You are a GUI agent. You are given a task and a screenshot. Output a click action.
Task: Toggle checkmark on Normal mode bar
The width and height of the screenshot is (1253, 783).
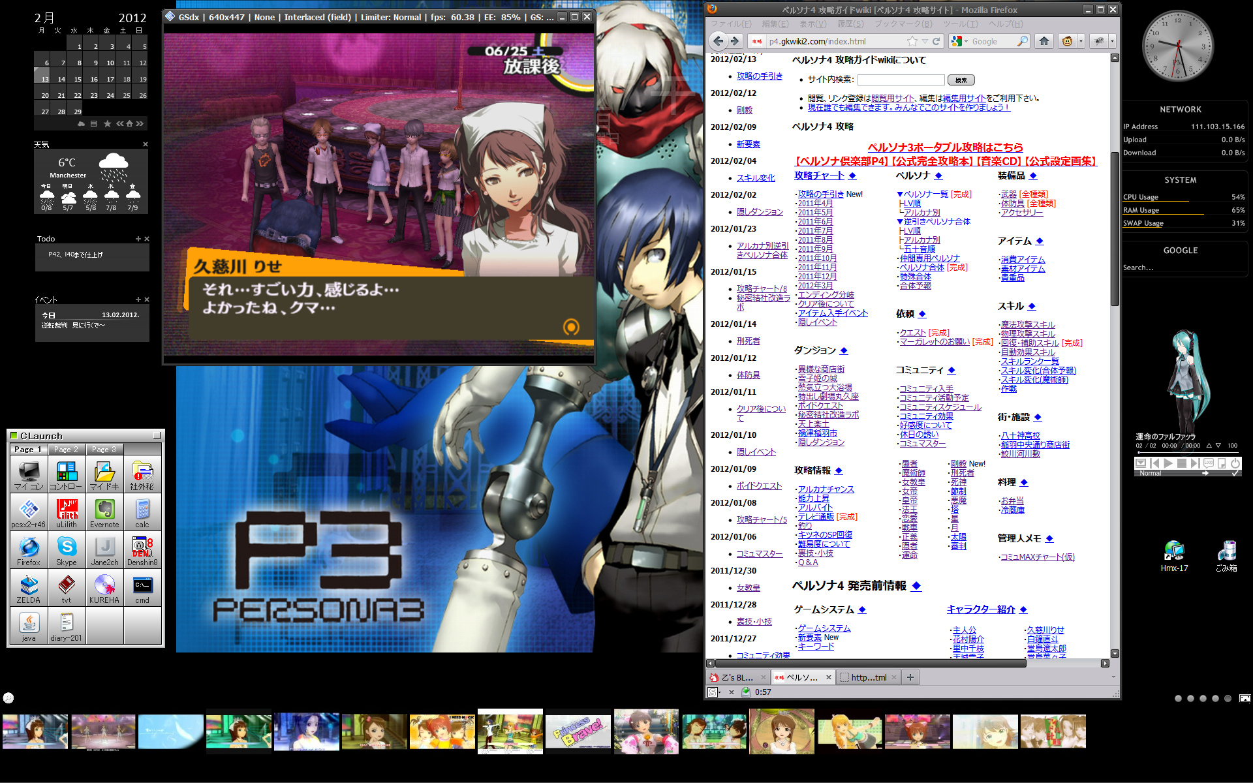point(1235,473)
